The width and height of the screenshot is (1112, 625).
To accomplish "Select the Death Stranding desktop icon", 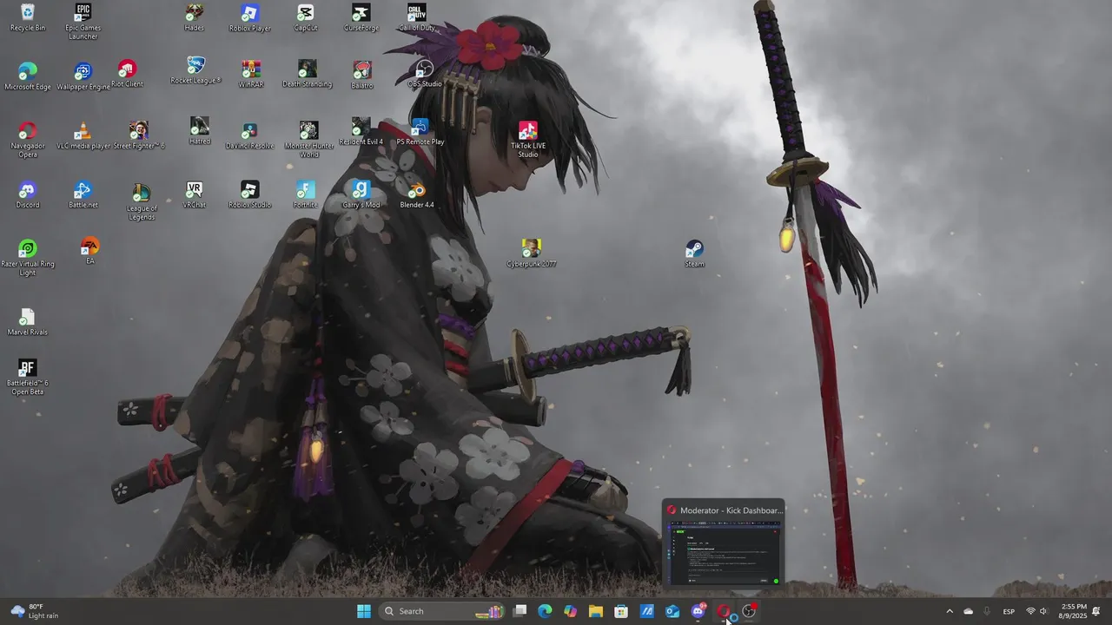I will pyautogui.click(x=307, y=74).
